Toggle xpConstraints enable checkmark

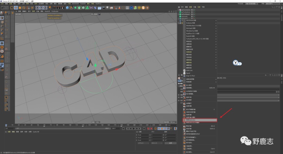coord(195,10)
